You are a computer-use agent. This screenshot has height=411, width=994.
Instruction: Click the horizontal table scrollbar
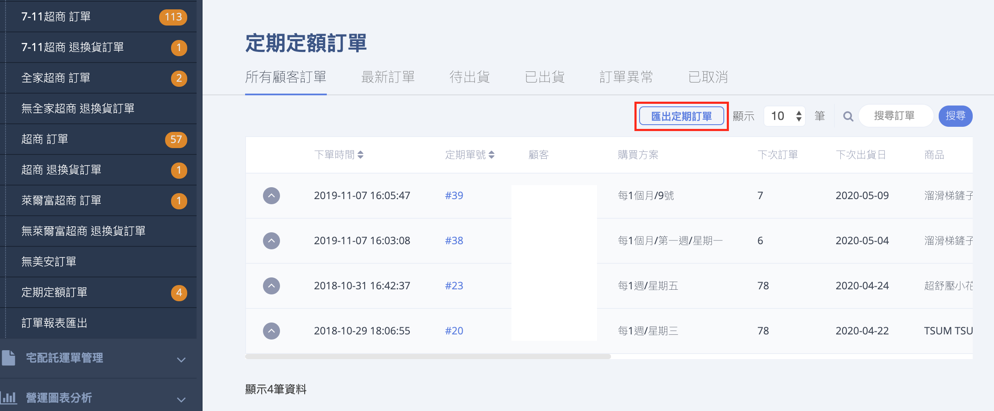point(428,357)
